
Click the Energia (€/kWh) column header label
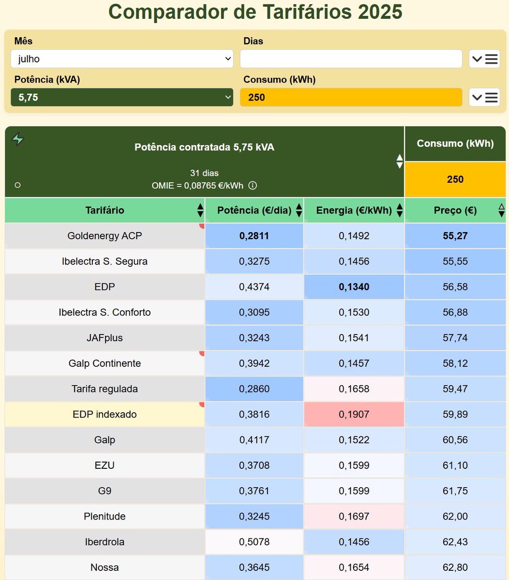point(354,210)
